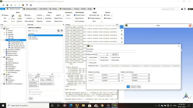This screenshot has height=108, width=193.
Task: Click the console vertical scrollbar
Action: [x=118, y=94]
